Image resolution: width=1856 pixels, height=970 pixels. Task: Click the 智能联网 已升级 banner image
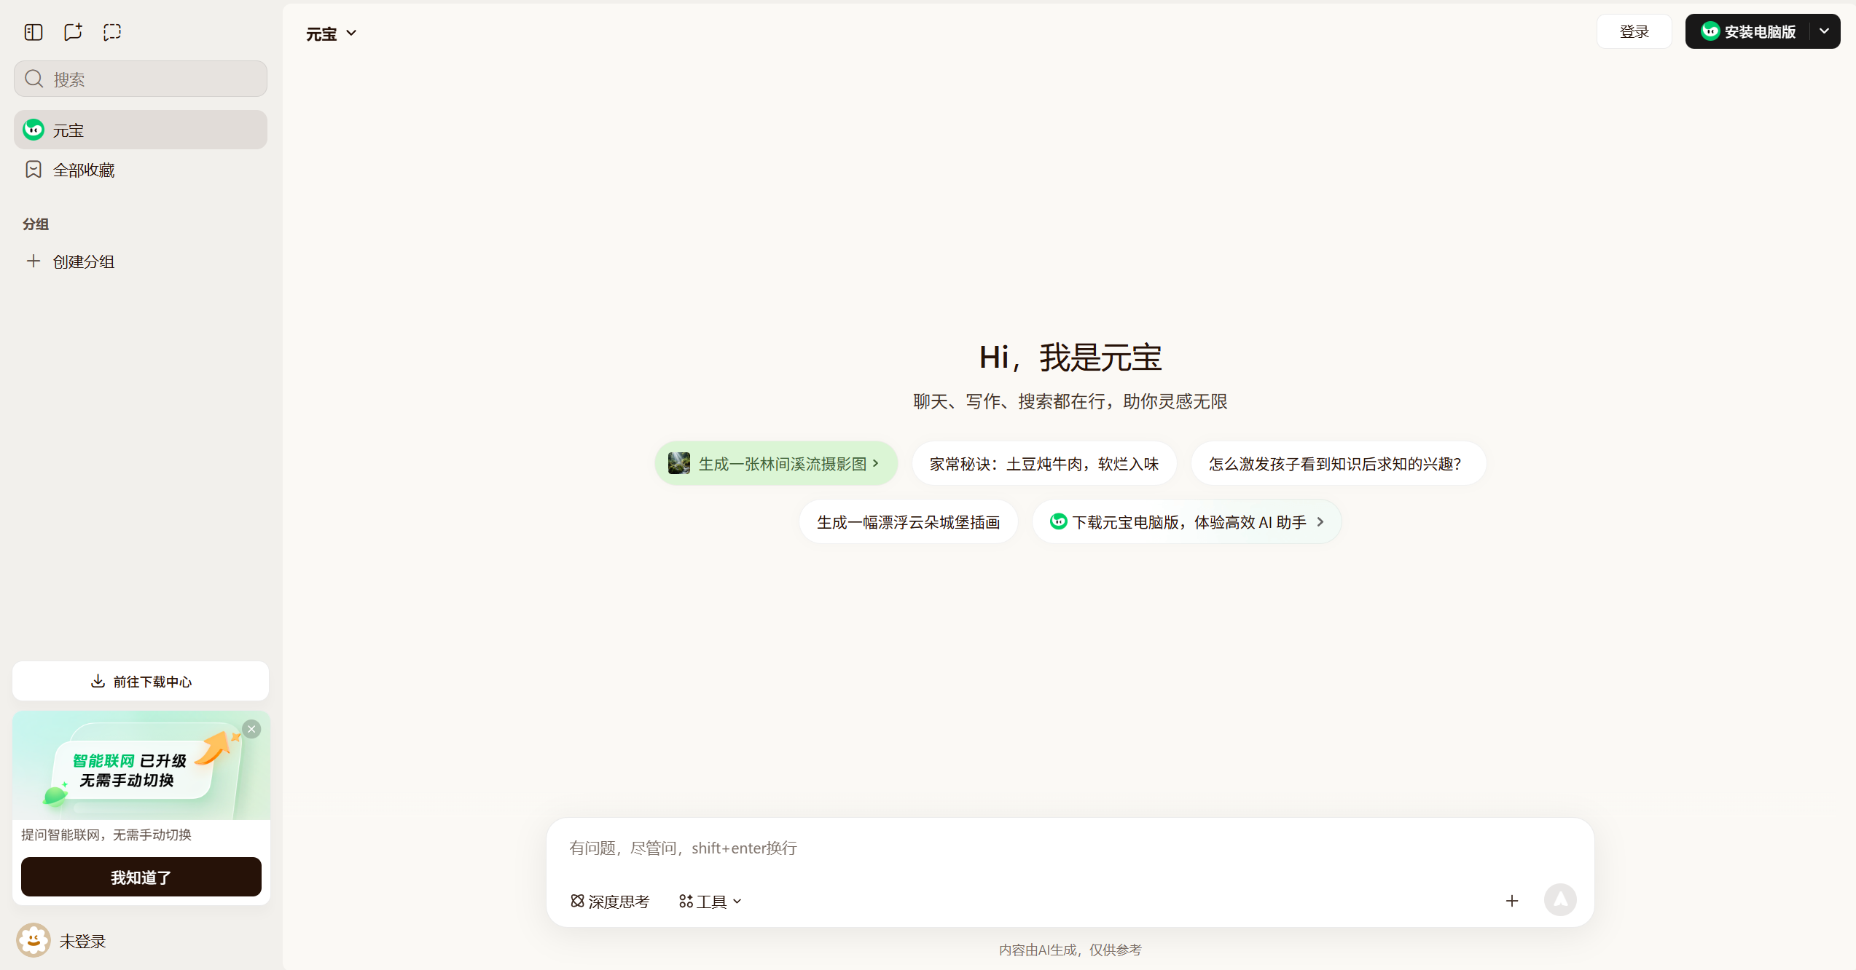141,765
